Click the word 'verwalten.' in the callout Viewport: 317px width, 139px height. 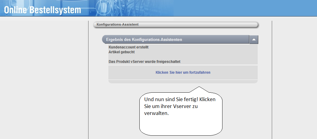point(156,113)
